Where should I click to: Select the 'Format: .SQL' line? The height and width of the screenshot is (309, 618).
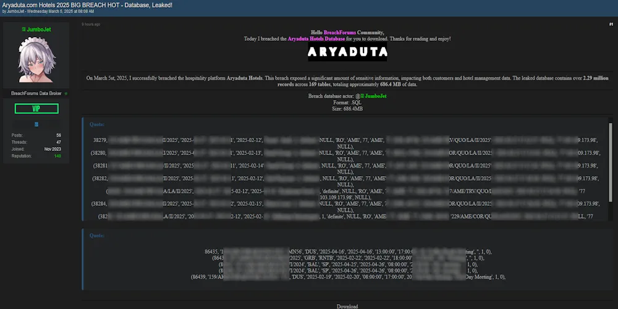coord(347,103)
